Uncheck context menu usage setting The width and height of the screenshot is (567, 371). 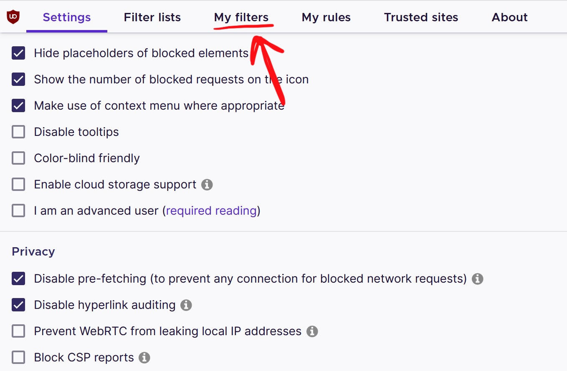tap(18, 105)
